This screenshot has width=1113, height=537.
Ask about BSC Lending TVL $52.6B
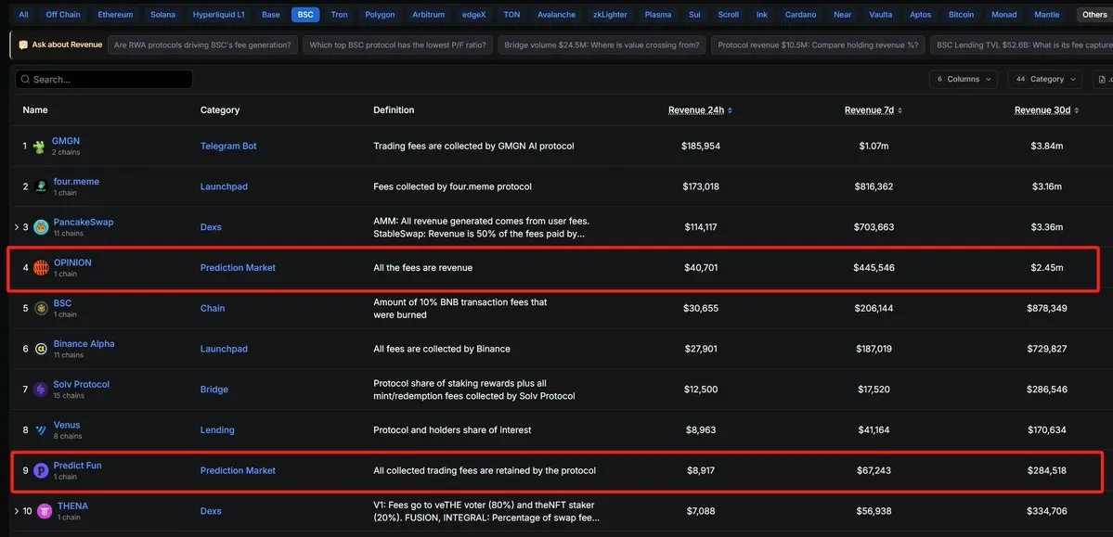[1022, 45]
